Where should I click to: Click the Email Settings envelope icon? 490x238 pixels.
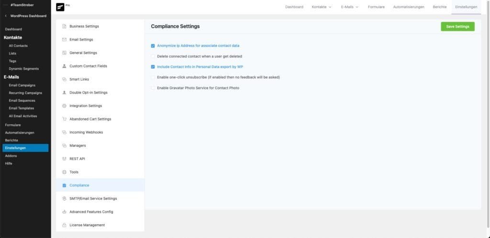pos(64,40)
